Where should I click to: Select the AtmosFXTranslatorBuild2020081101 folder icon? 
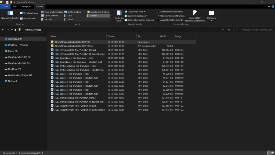(x=52, y=42)
